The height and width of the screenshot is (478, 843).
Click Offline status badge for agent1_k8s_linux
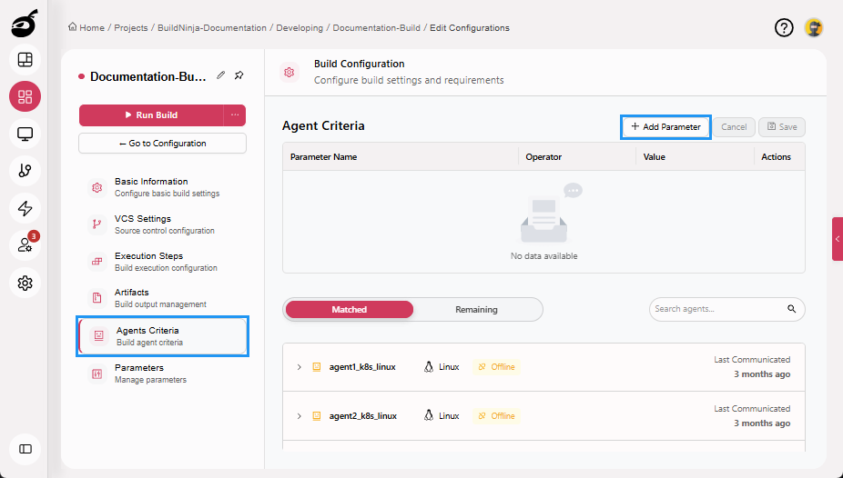(x=497, y=367)
